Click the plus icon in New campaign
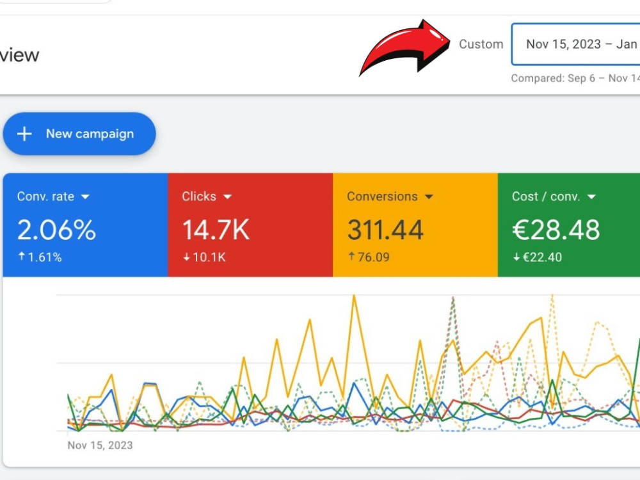Screen dimensions: 640x480 coord(24,134)
